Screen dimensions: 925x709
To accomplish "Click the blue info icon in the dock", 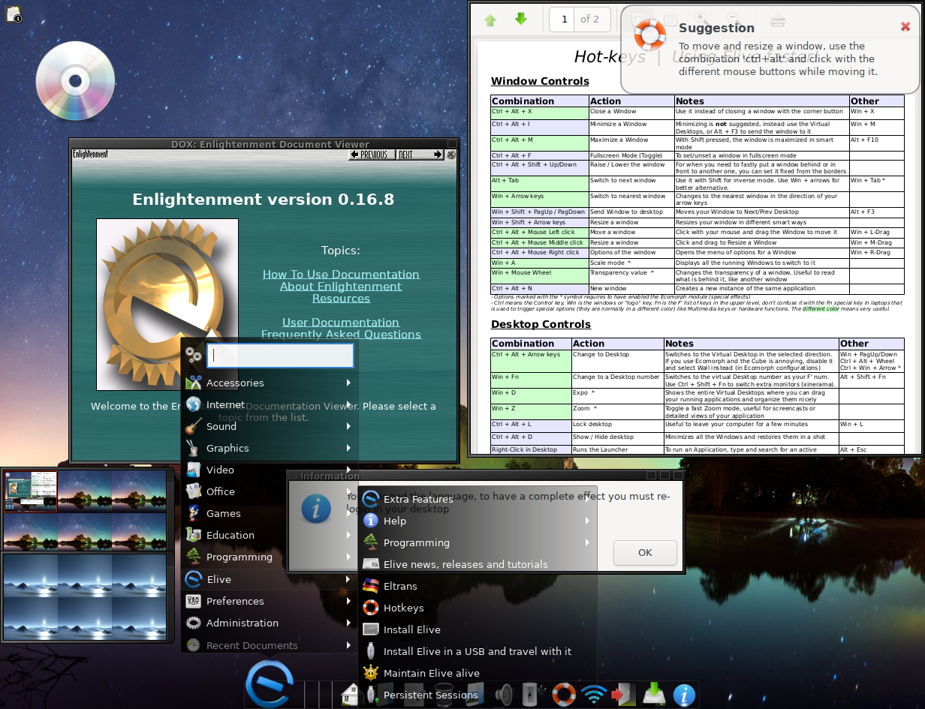I will click(684, 695).
